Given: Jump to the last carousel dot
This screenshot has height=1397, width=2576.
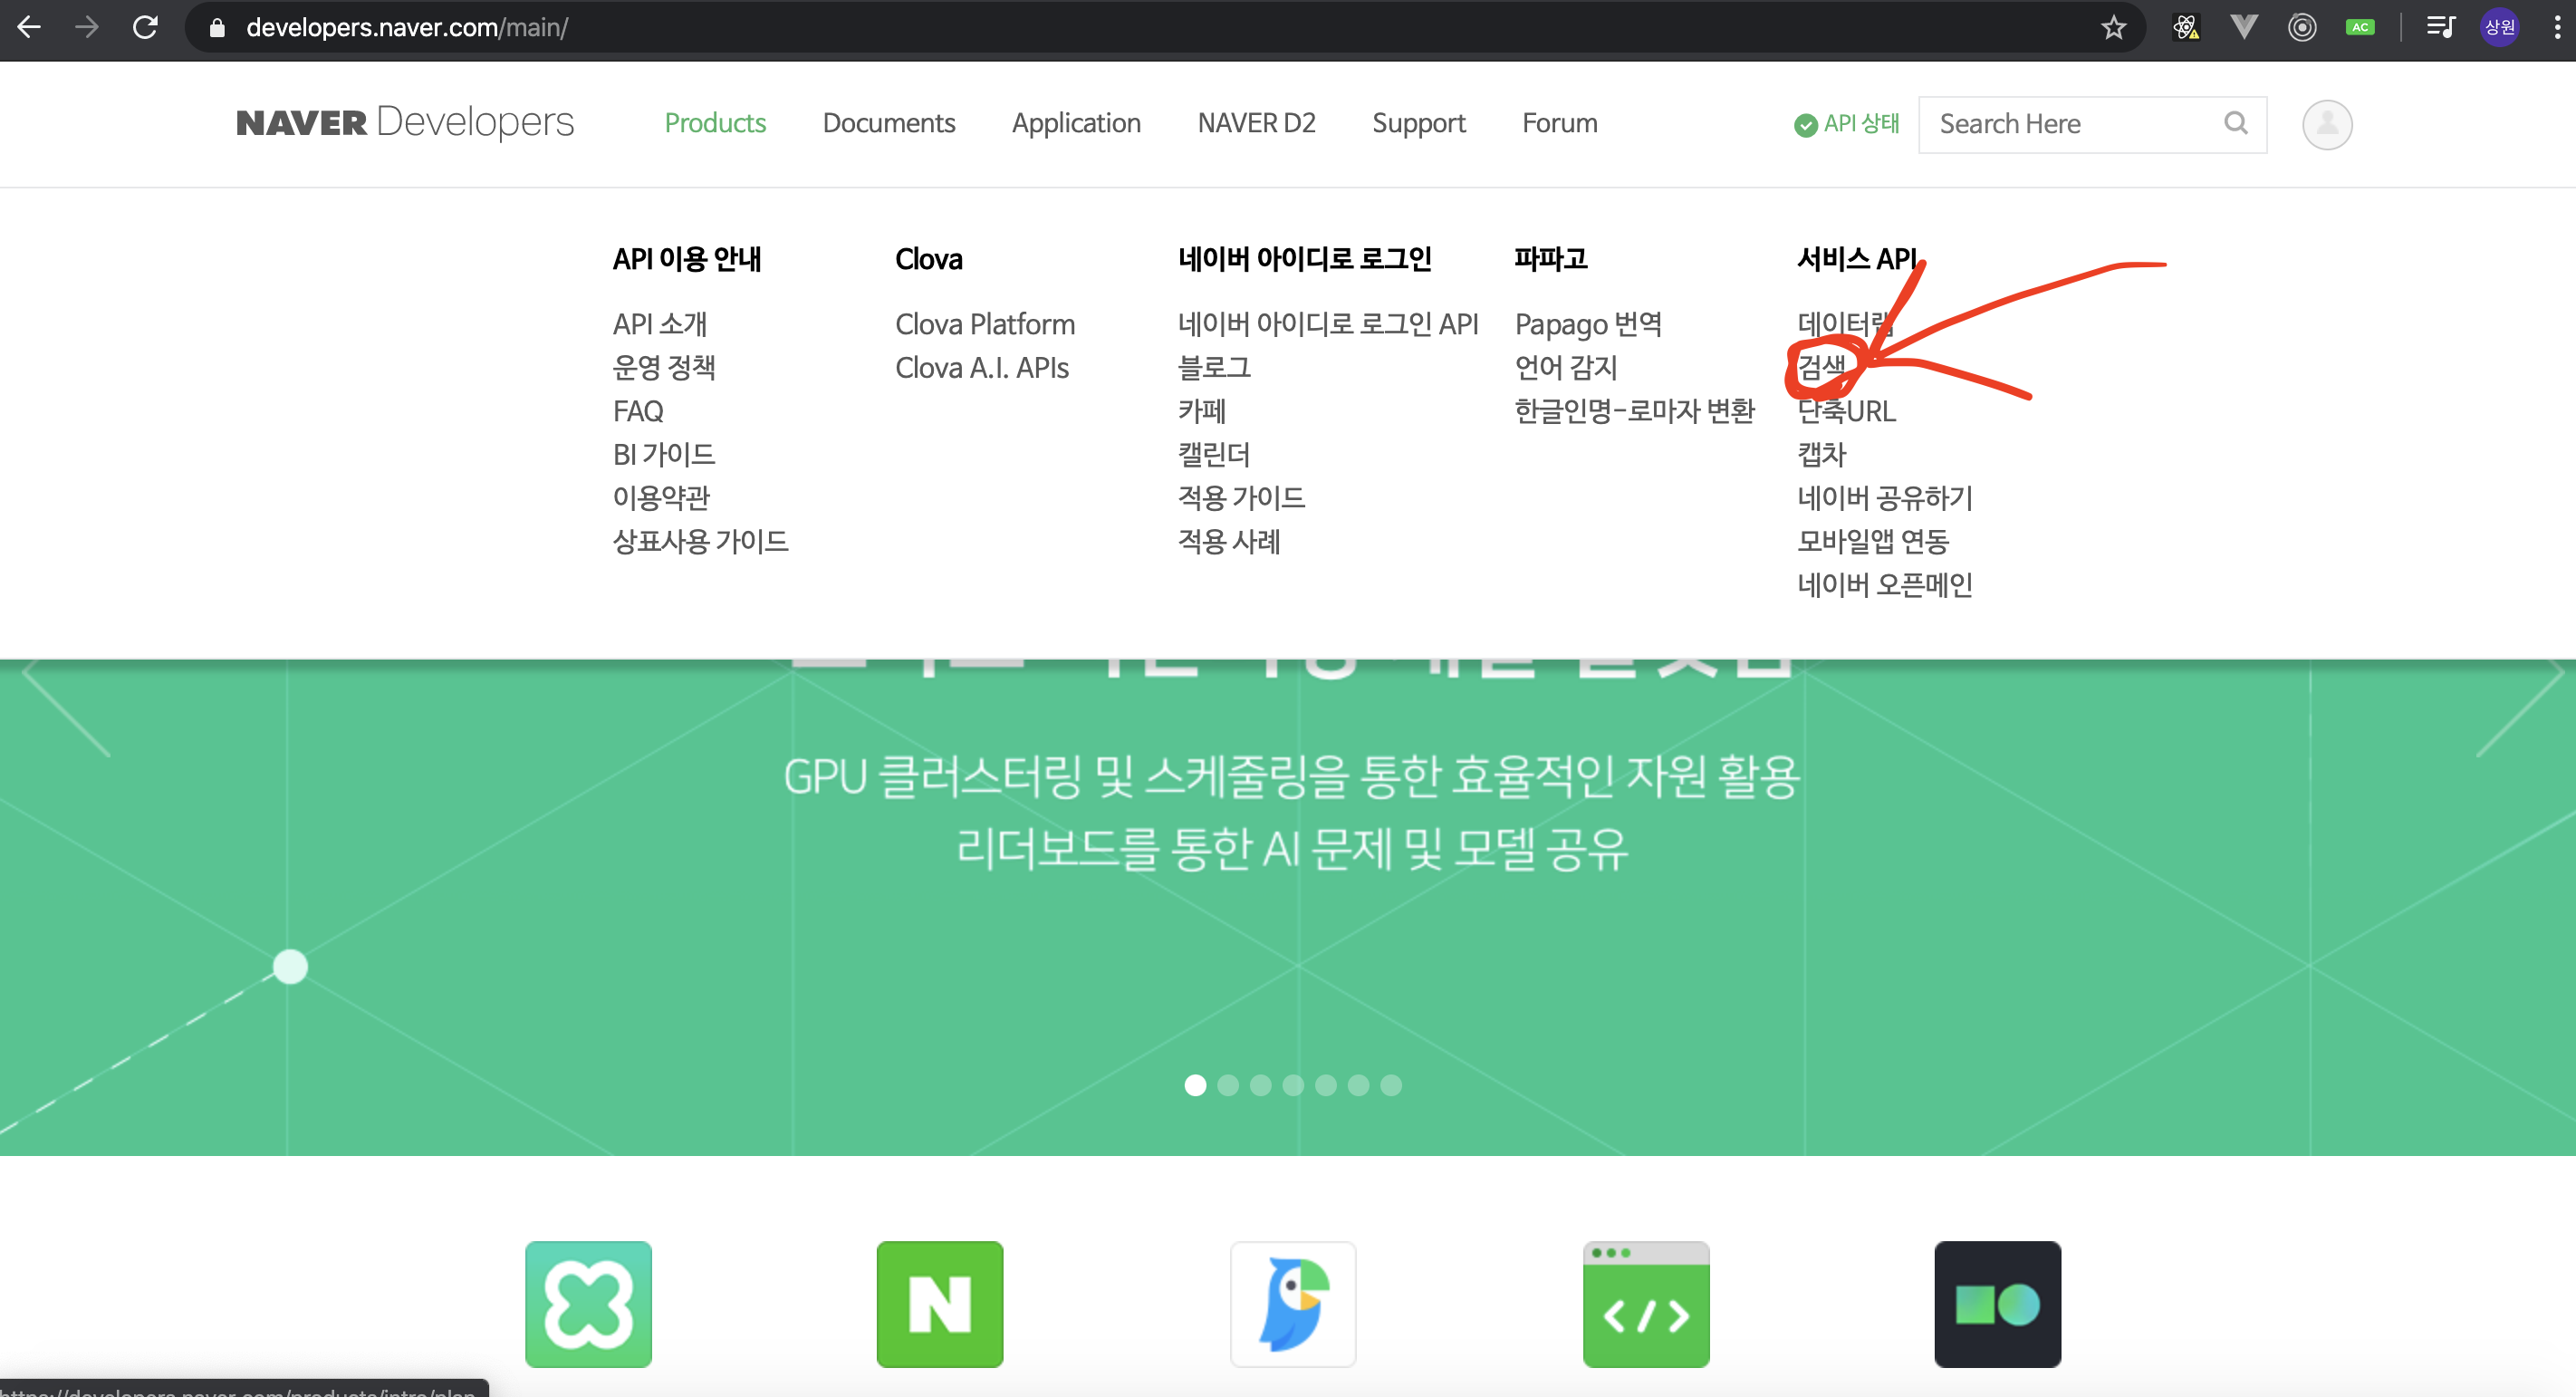Looking at the screenshot, I should (1390, 1085).
